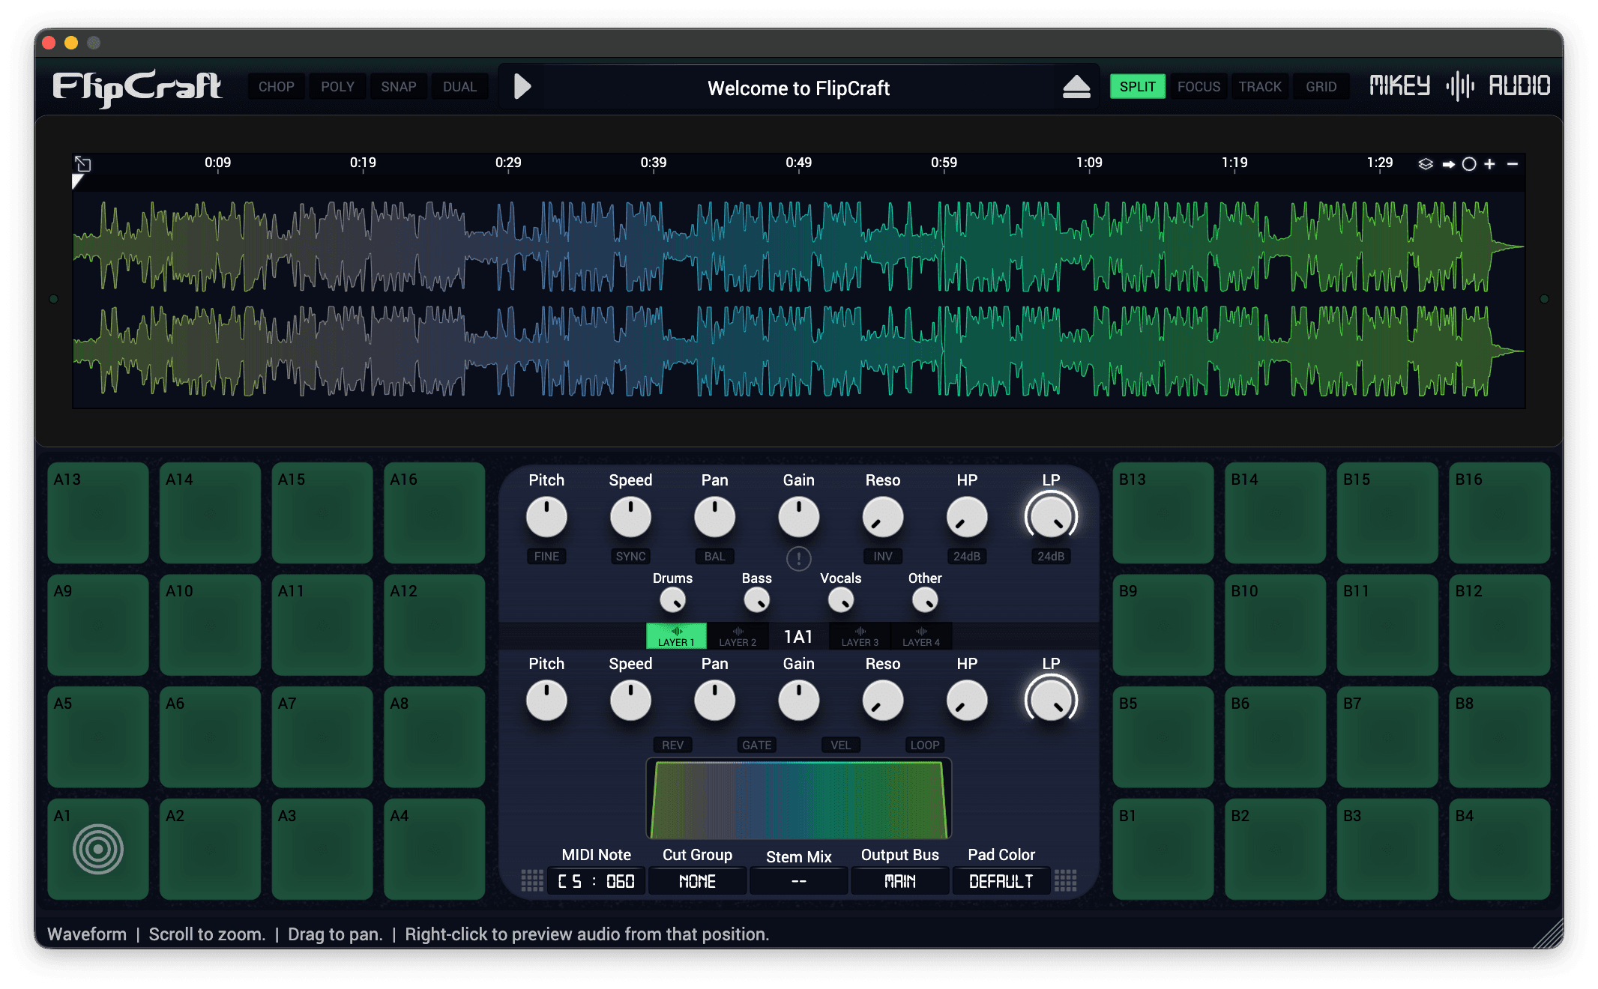Click the top LP filter knob
The height and width of the screenshot is (989, 1598).
coord(1050,517)
